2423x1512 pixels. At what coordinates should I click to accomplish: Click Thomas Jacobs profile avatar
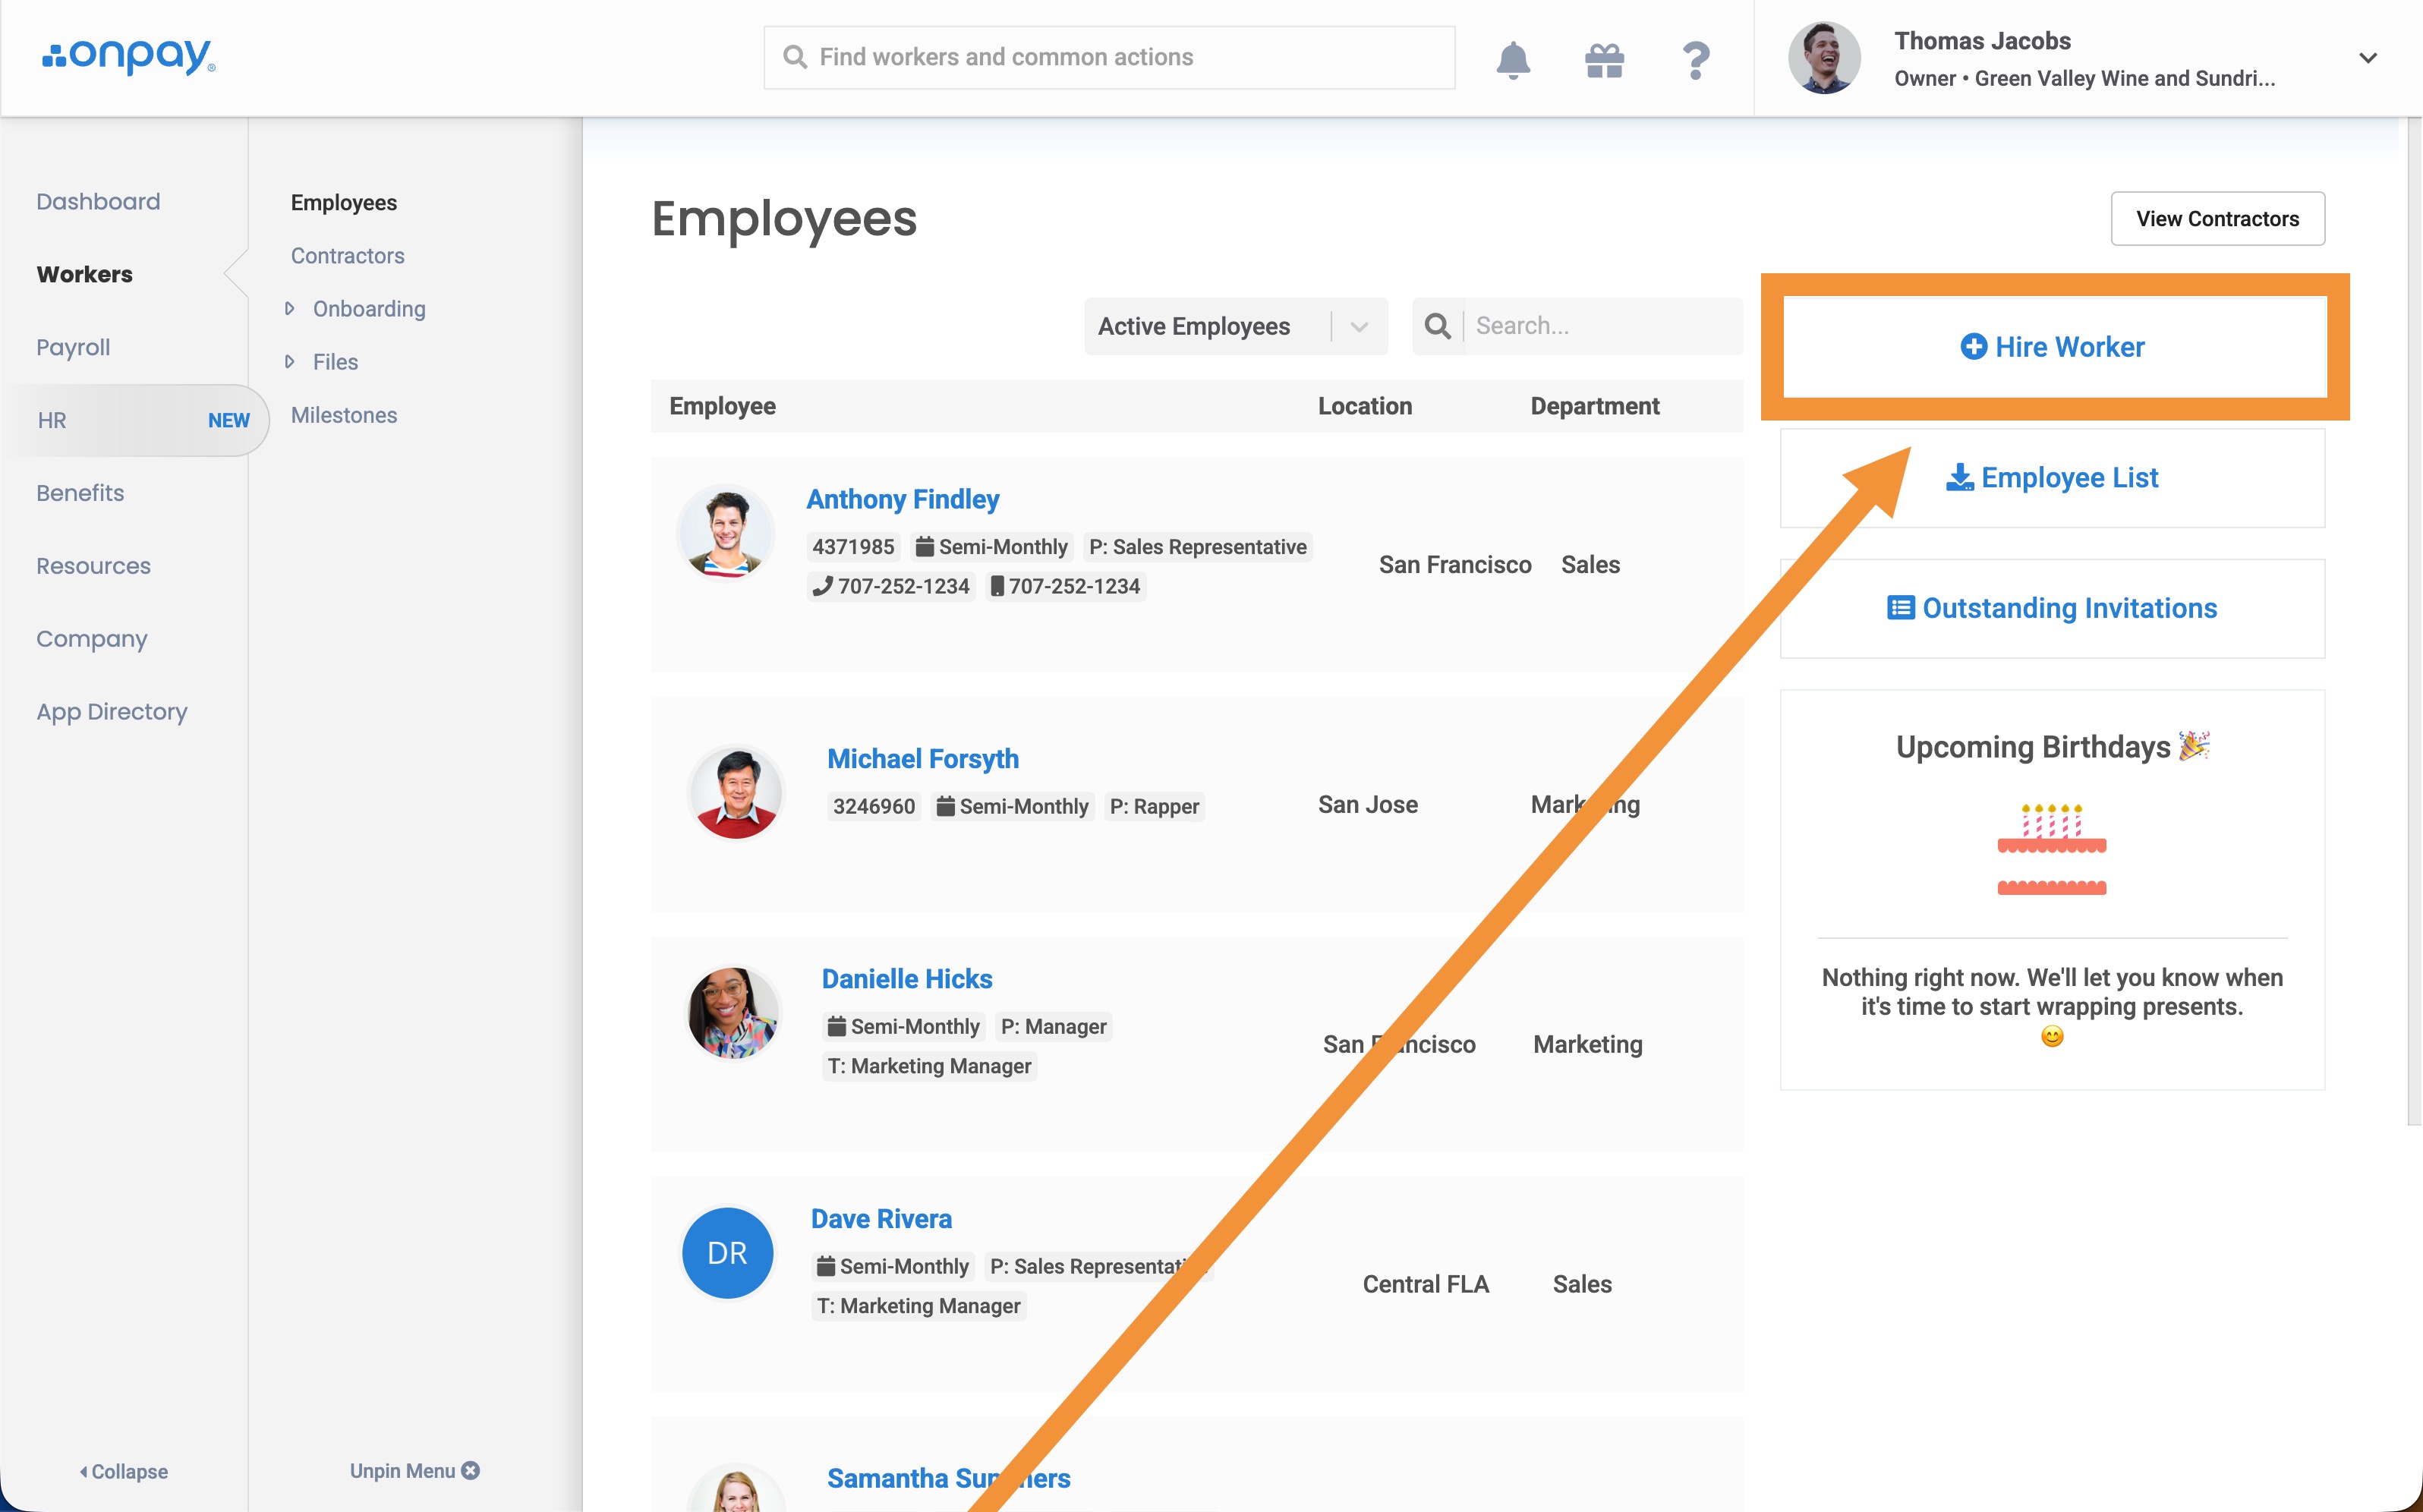click(x=1824, y=58)
